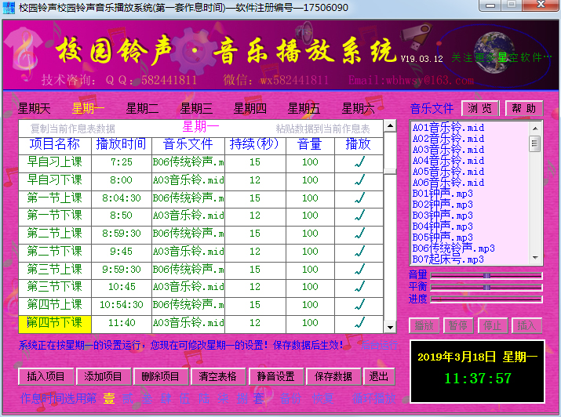Switch to the 星期五 tab
561x417 pixels.
point(304,109)
